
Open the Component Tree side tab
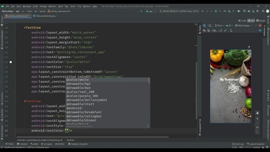click(200, 127)
